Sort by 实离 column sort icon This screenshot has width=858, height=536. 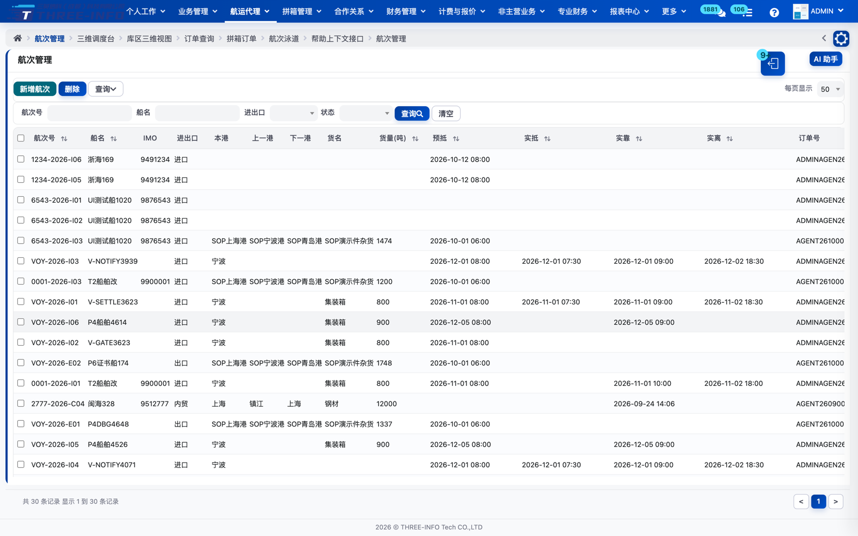pos(729,139)
